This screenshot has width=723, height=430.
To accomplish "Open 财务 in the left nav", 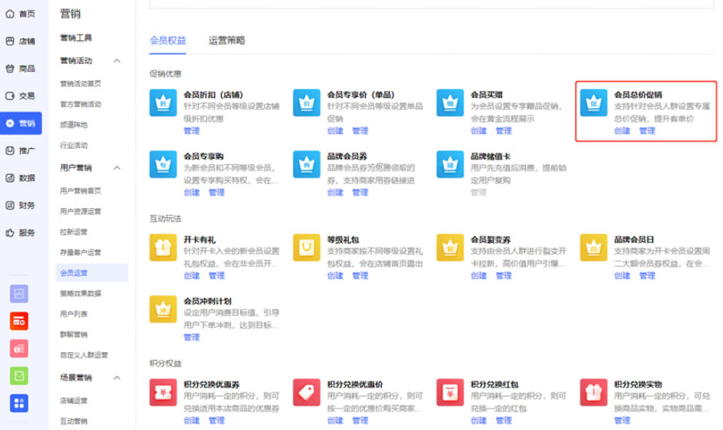I will coord(21,205).
